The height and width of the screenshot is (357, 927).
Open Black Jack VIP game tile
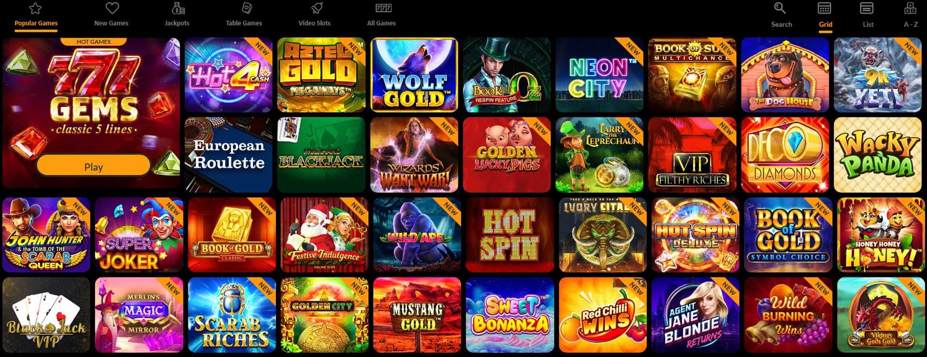click(46, 315)
